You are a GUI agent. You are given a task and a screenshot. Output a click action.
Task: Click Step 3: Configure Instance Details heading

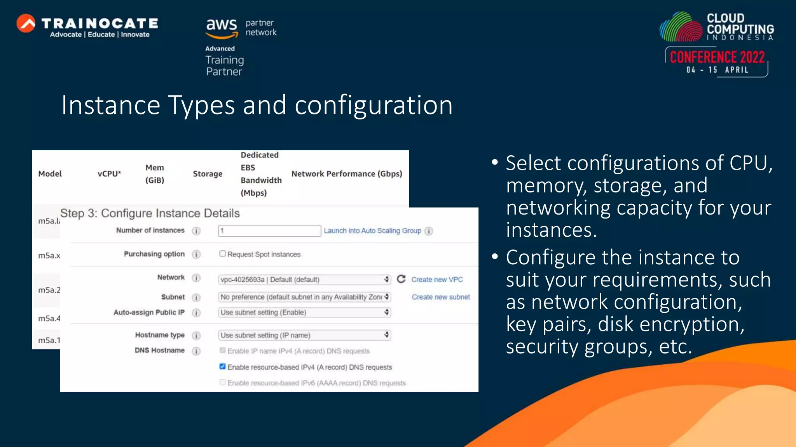tap(150, 213)
